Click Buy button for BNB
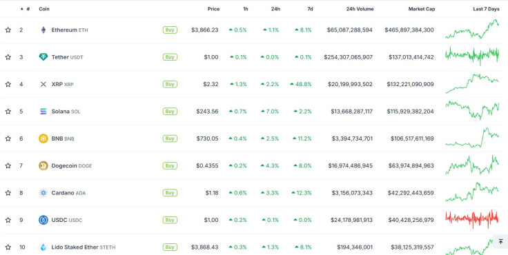This screenshot has width=508, height=255. click(170, 139)
